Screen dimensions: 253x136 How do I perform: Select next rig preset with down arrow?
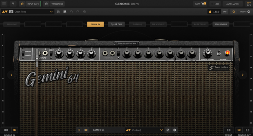pyautogui.click(x=6, y=11)
